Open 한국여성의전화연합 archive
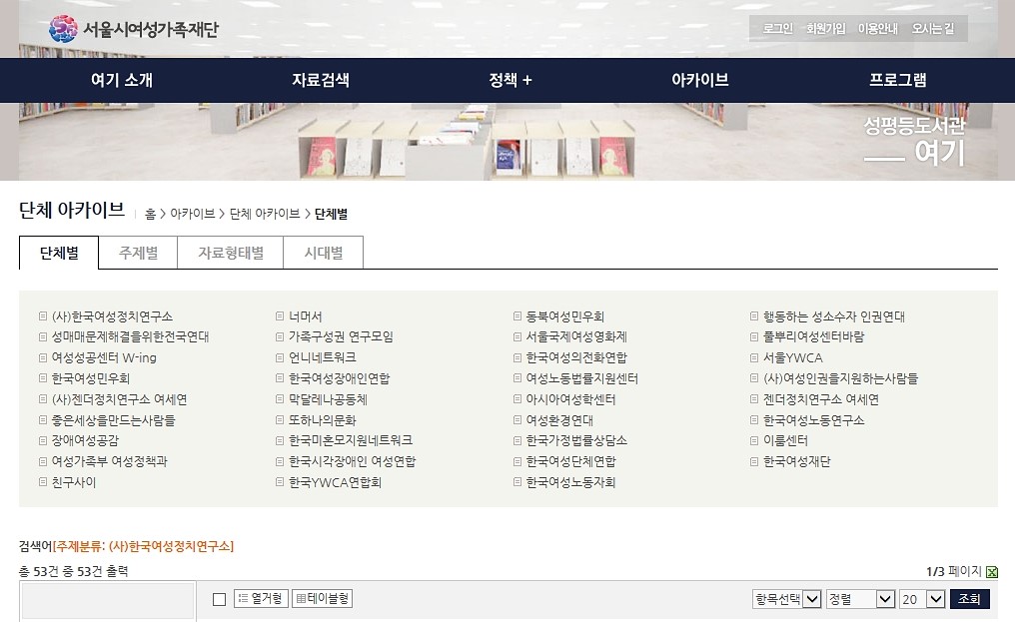This screenshot has width=1015, height=622. coord(576,357)
